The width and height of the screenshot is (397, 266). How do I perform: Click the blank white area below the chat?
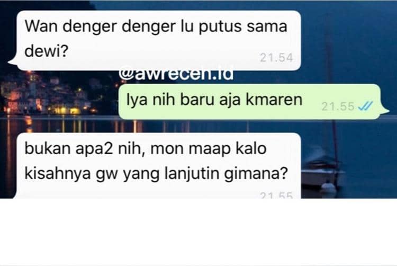coord(198,232)
